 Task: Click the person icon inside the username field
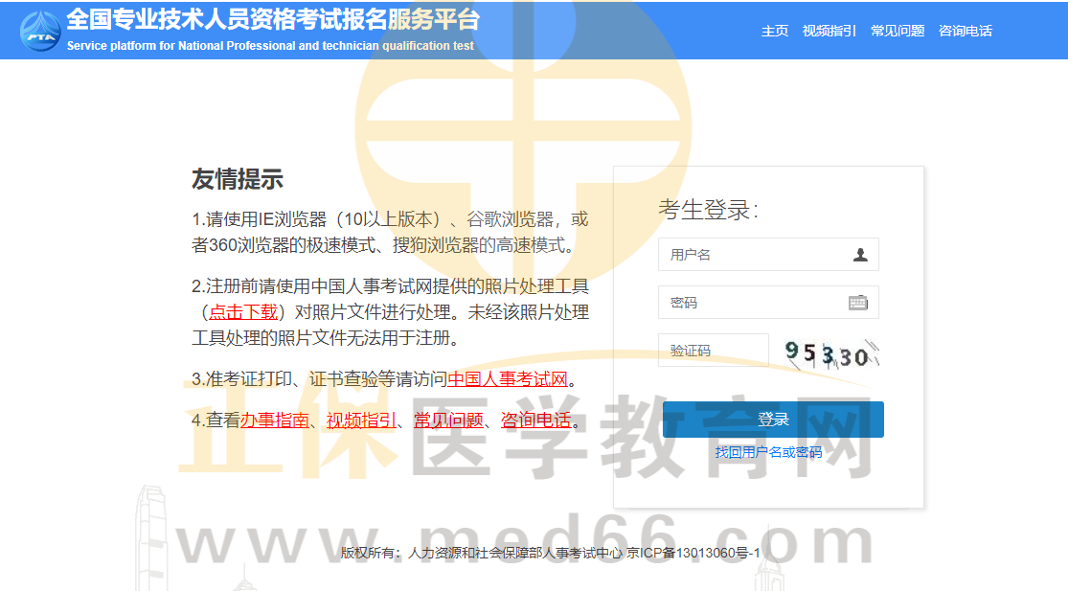[861, 254]
